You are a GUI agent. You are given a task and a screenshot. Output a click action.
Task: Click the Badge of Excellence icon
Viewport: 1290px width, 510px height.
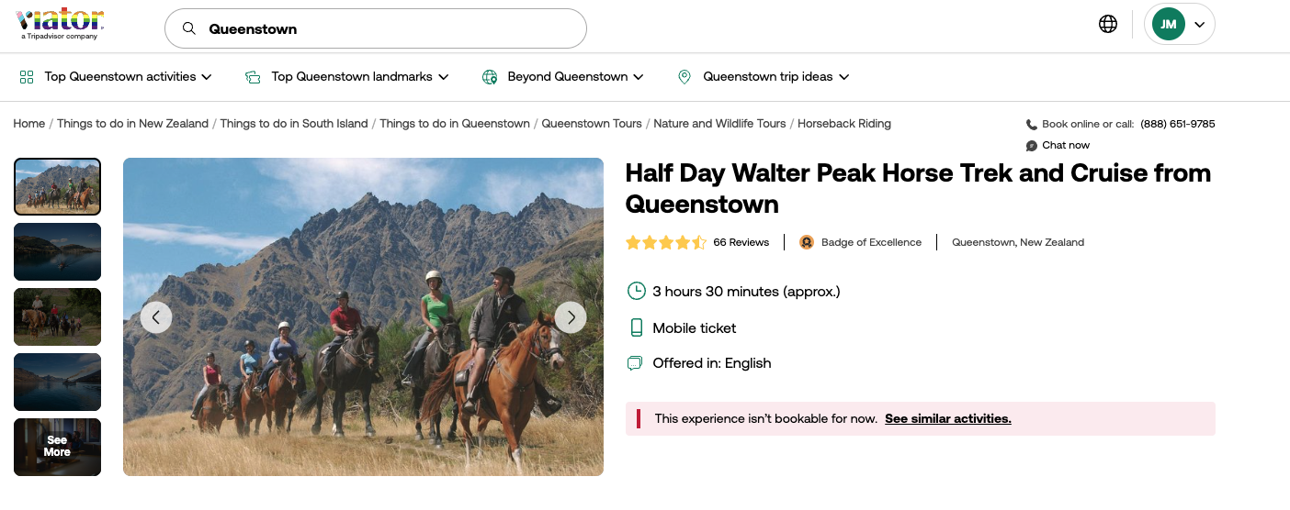coord(807,242)
